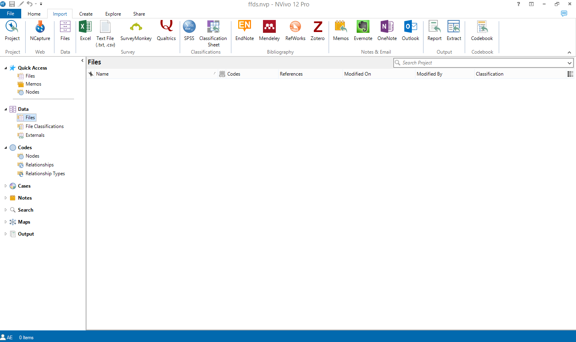This screenshot has width=576, height=342.
Task: Open the File tab
Action: (10, 14)
